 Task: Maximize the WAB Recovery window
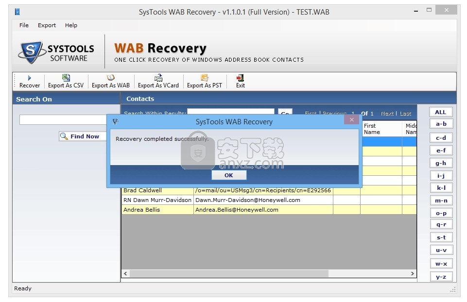tap(429, 10)
